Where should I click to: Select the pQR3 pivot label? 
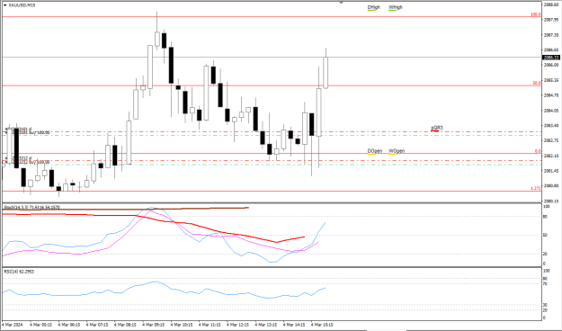[x=436, y=128]
